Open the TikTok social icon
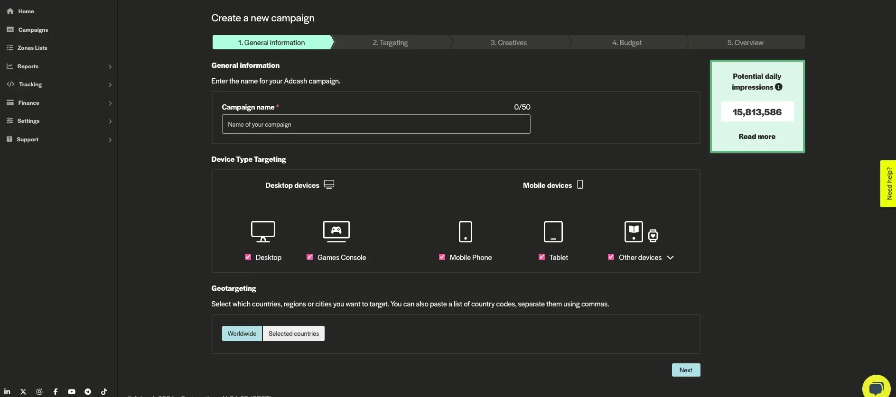Viewport: 896px width, 397px height. 104,392
